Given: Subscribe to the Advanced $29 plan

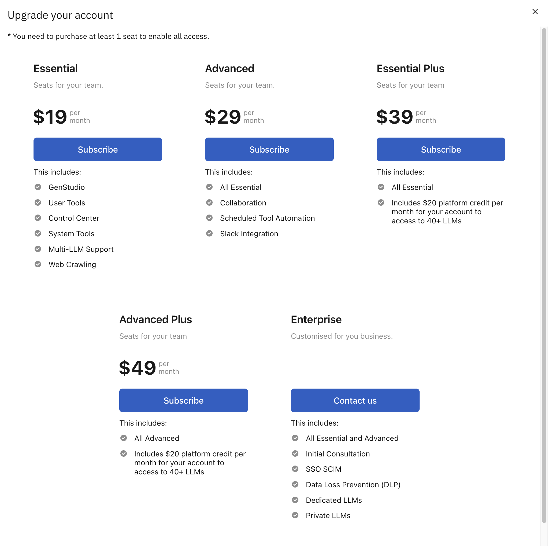Looking at the screenshot, I should pyautogui.click(x=269, y=149).
